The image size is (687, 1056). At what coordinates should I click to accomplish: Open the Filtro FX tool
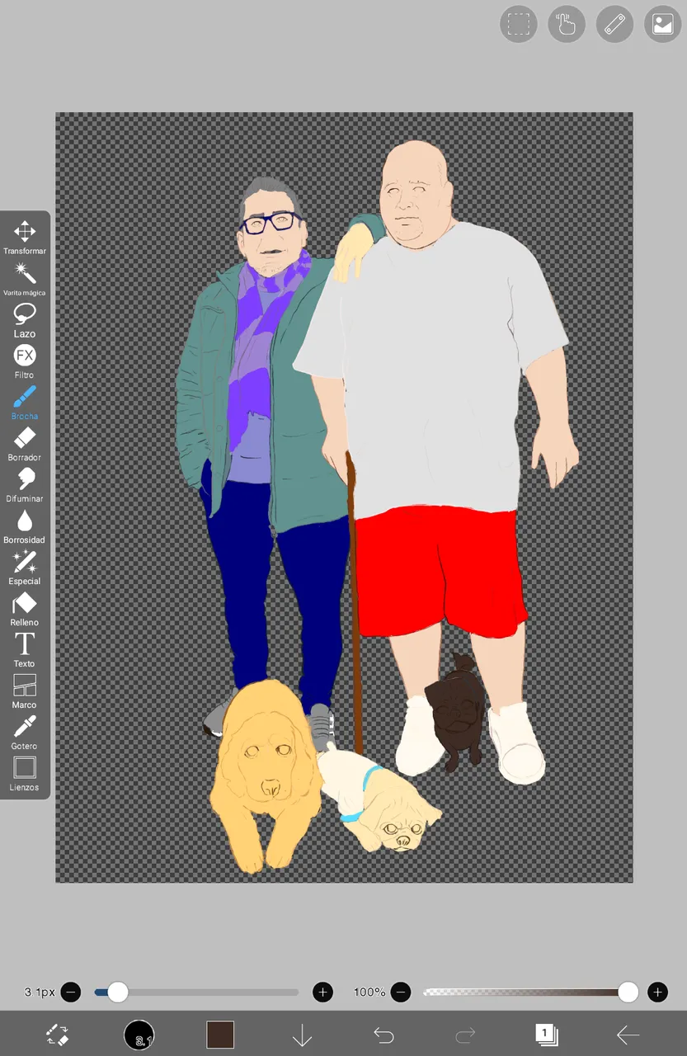(25, 361)
